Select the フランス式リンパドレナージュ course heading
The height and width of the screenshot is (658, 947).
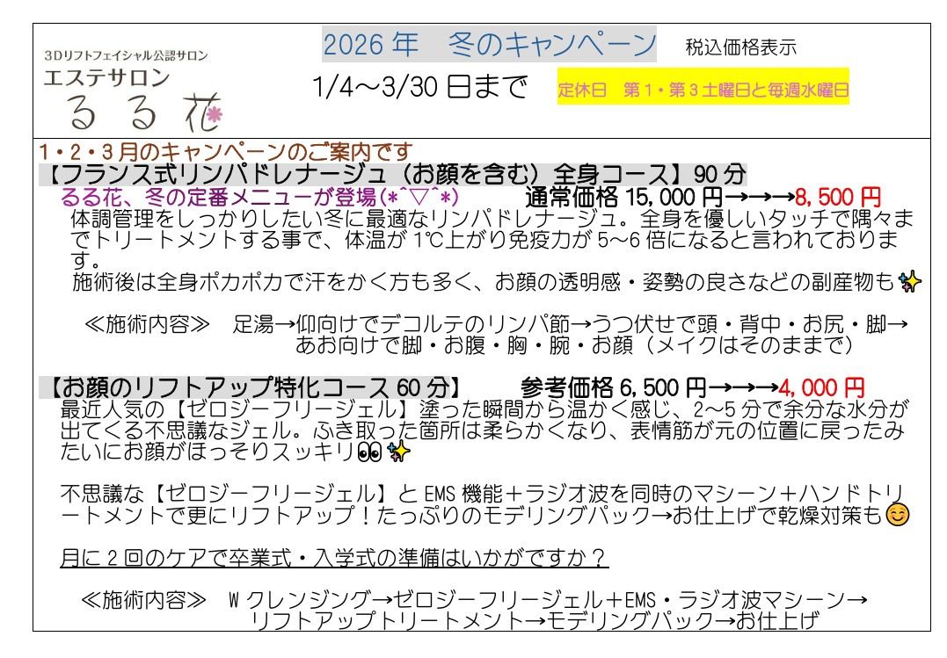pyautogui.click(x=393, y=173)
